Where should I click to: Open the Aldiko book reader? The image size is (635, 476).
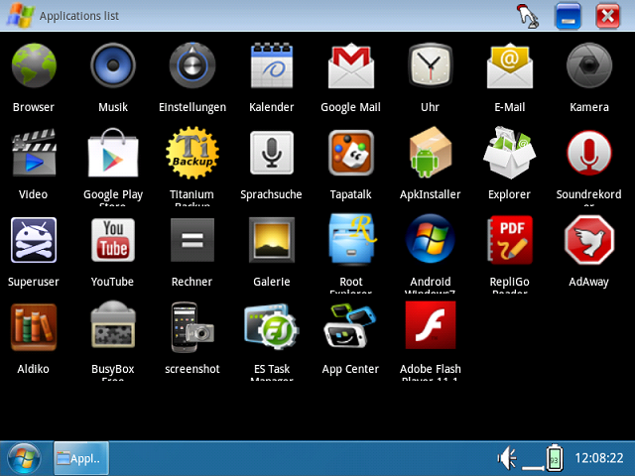coord(34,327)
